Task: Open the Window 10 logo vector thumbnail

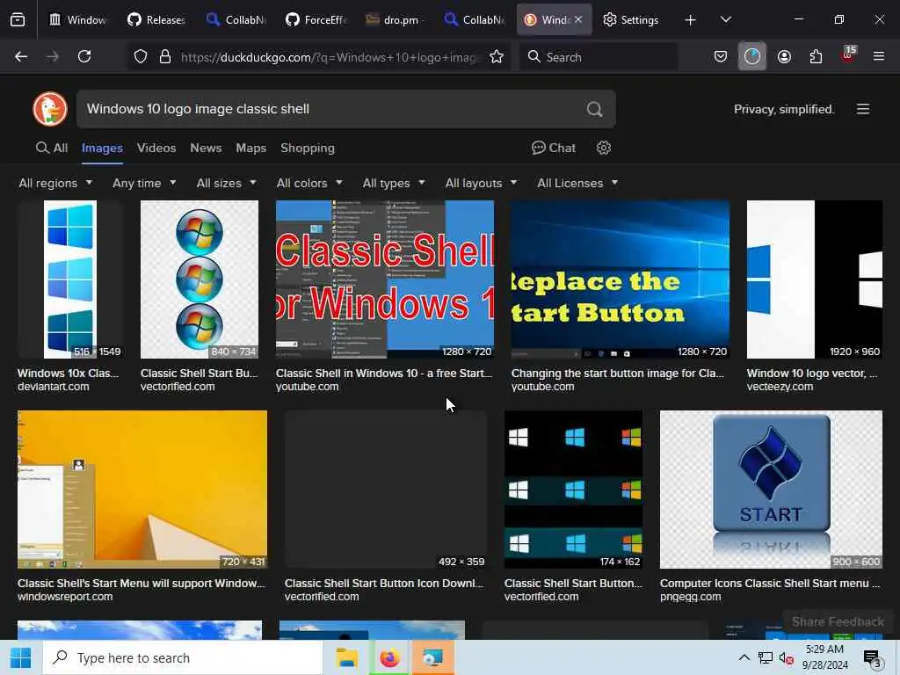Action: click(x=814, y=279)
